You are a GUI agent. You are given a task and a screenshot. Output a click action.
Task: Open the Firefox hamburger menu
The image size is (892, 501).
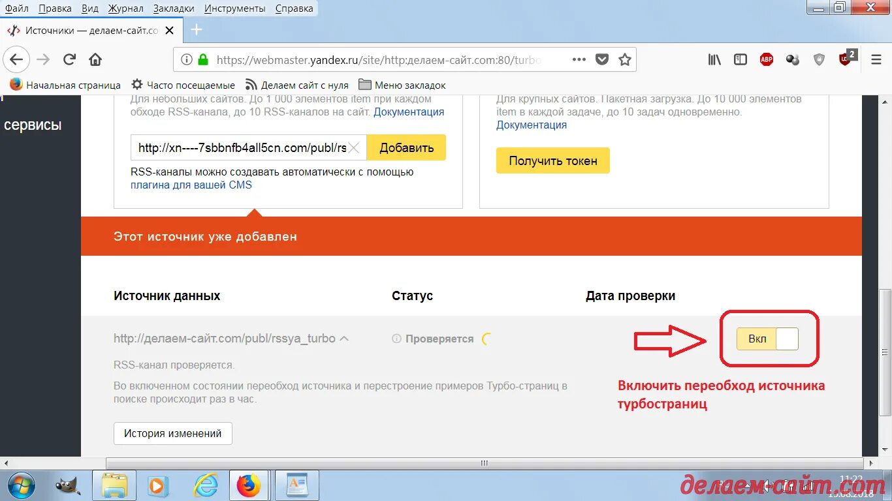coord(876,59)
